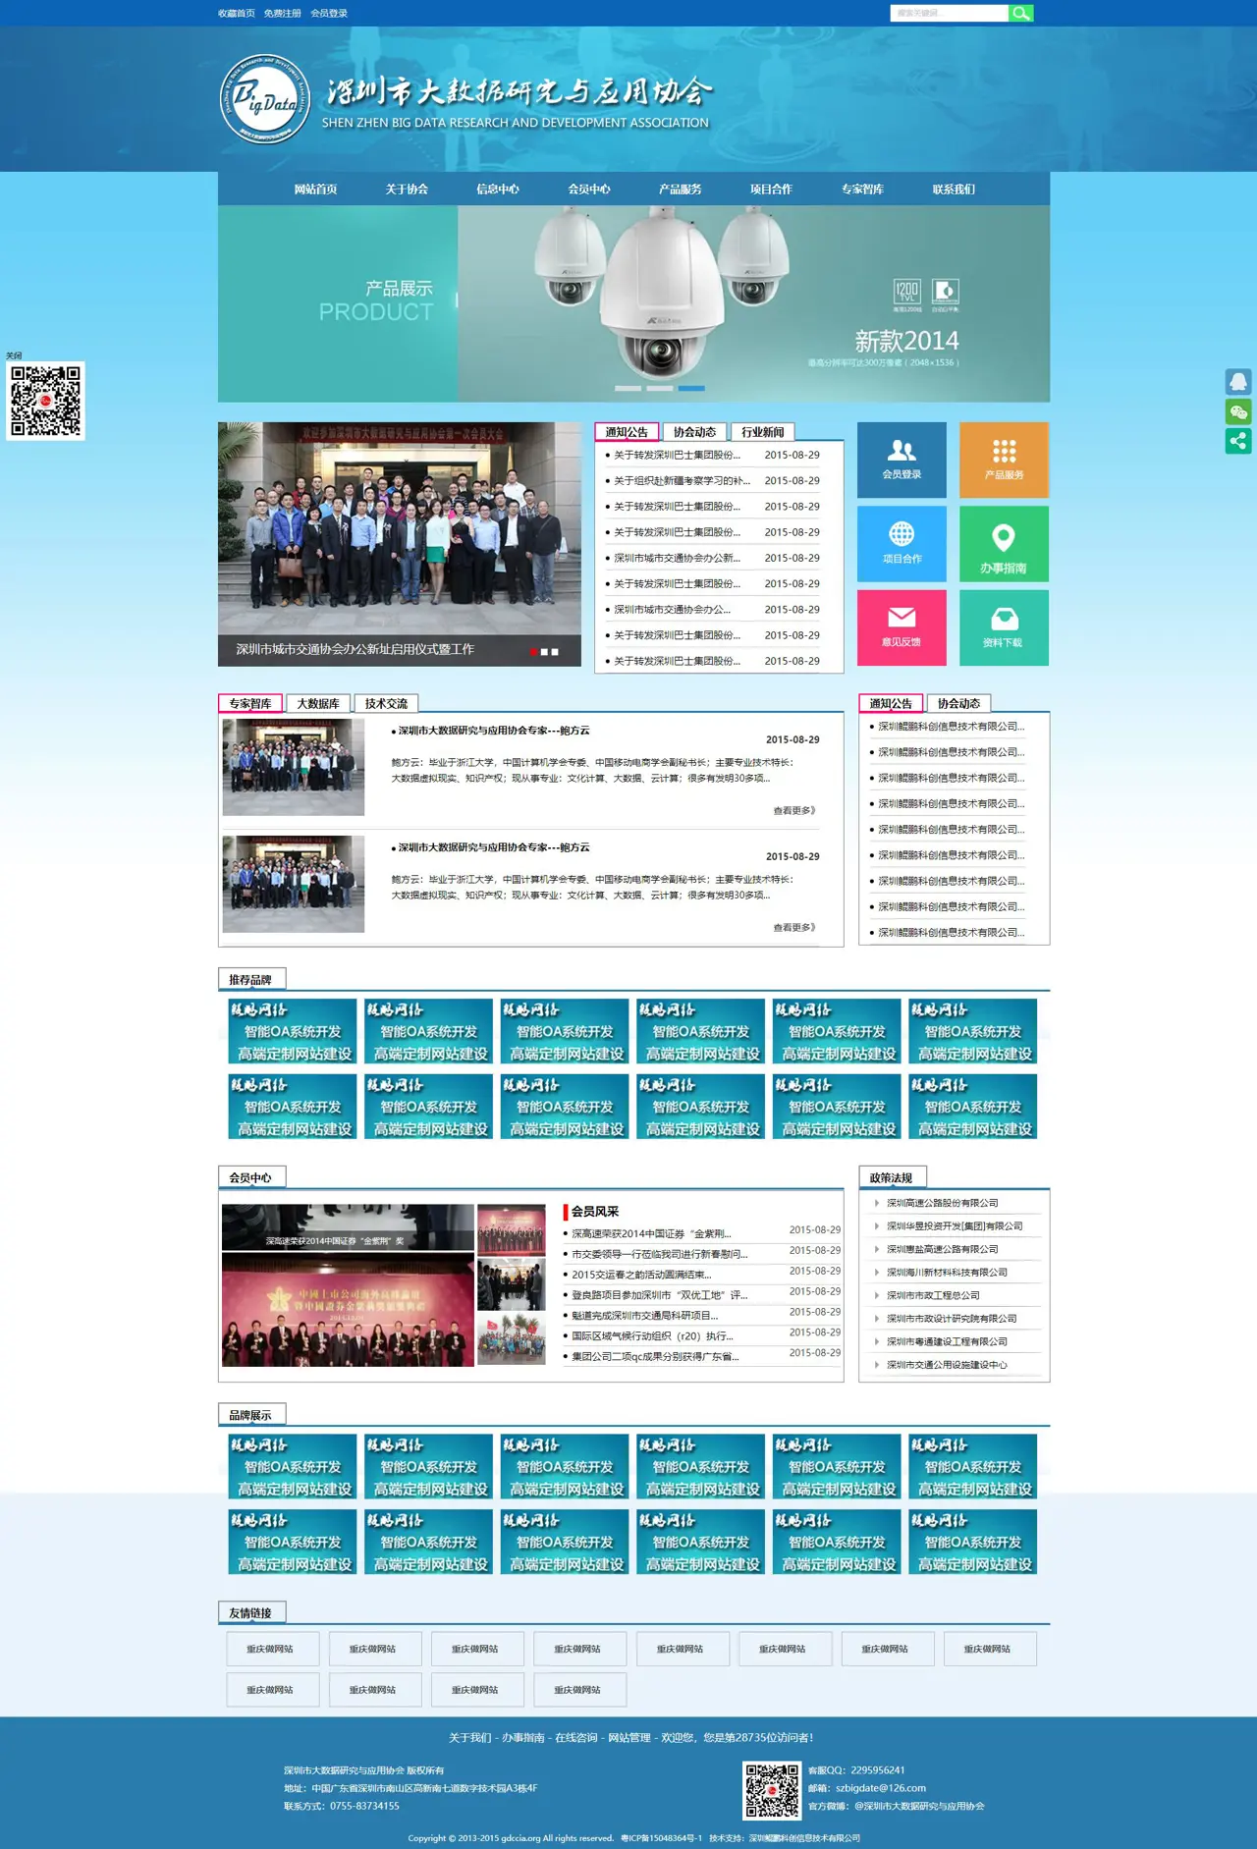Expand 深圳华昱投资开发 list arrow
The image size is (1257, 1849).
click(x=877, y=1225)
